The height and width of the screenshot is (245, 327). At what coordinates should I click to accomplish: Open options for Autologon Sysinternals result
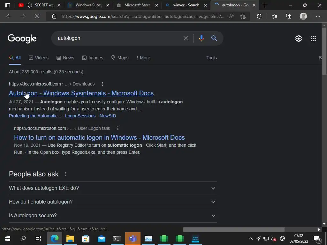pos(103,84)
